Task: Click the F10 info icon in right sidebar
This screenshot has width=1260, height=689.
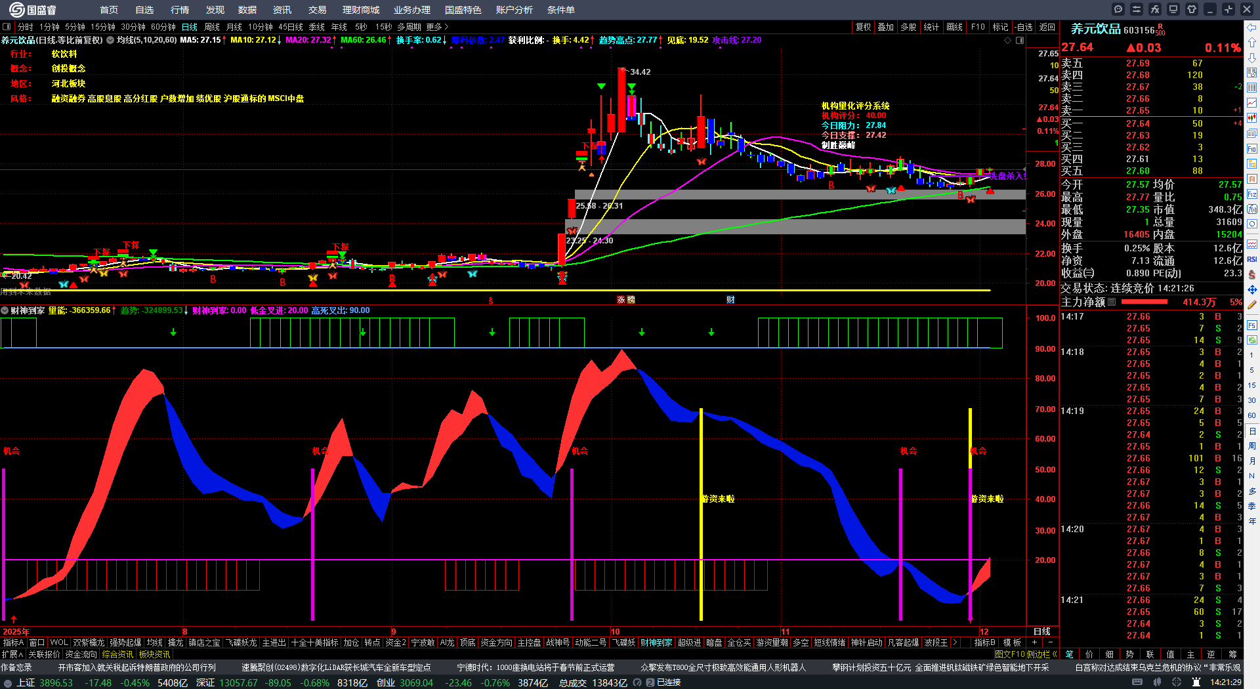Action: point(1252,149)
